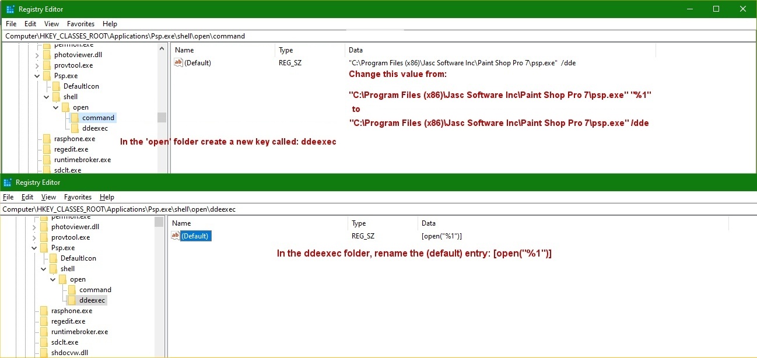Select open folder icon in top tree
The image size is (757, 358).
[x=65, y=107]
